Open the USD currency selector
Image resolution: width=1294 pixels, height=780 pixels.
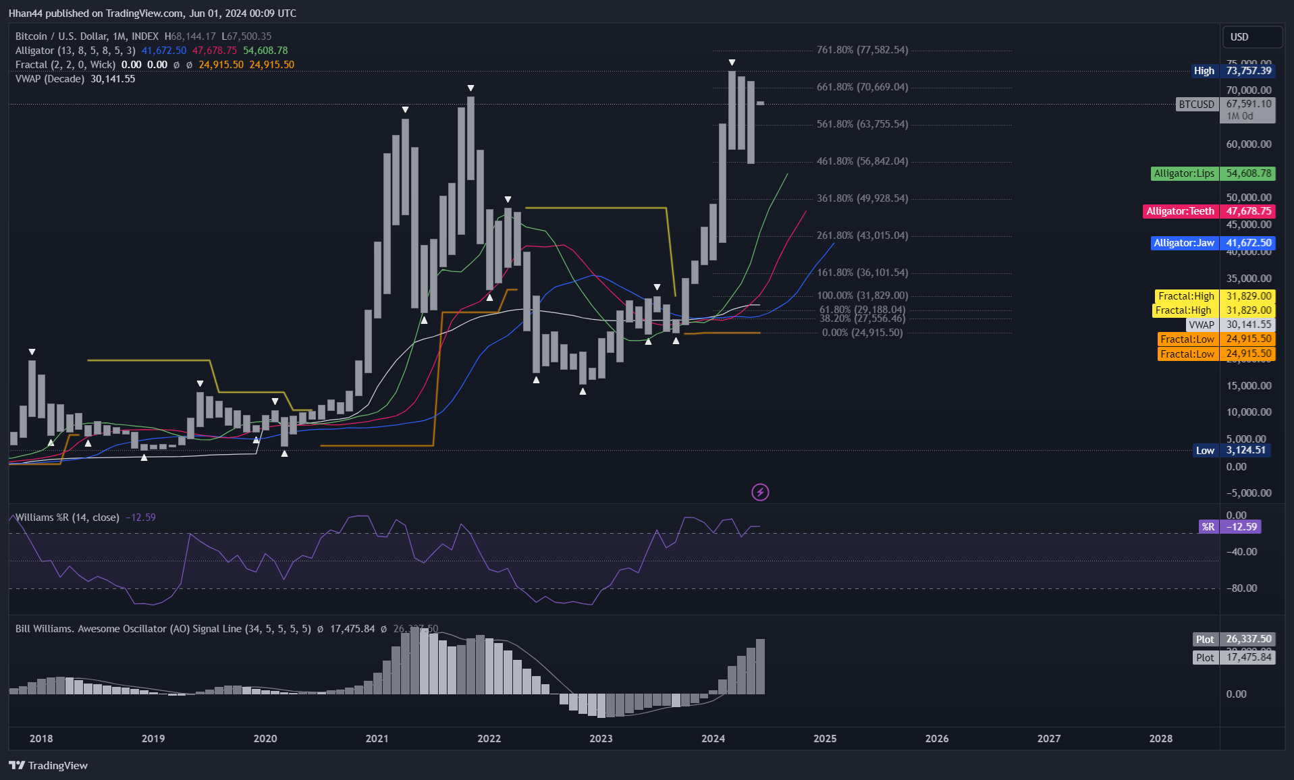[1252, 37]
